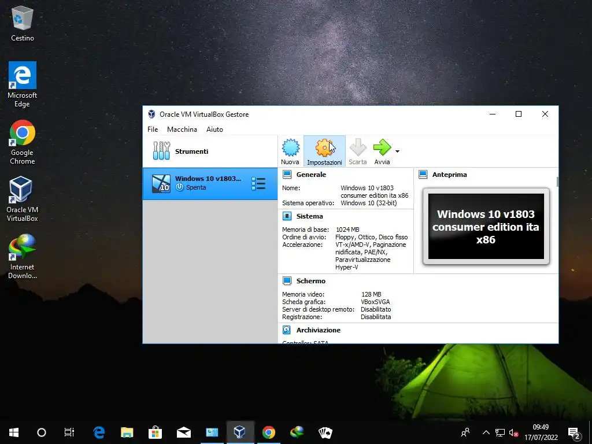This screenshot has width=592, height=444.
Task: Click the Archiviazione disk icon
Action: [287, 330]
